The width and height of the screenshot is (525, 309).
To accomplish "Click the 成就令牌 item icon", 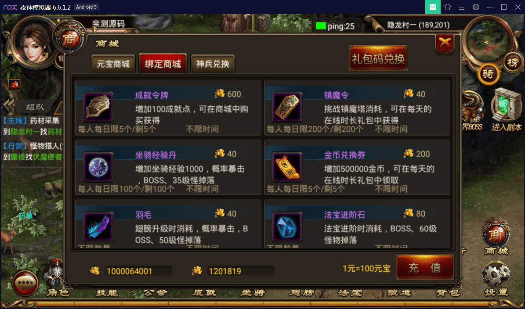I will [x=98, y=108].
